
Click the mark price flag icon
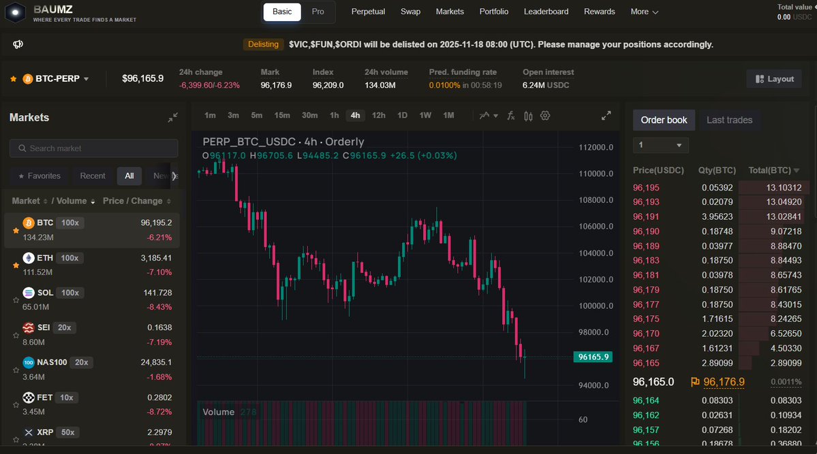(x=695, y=382)
